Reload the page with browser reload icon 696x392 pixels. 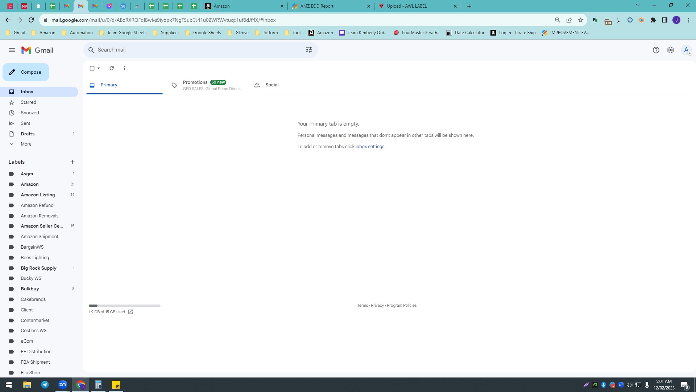pos(31,20)
